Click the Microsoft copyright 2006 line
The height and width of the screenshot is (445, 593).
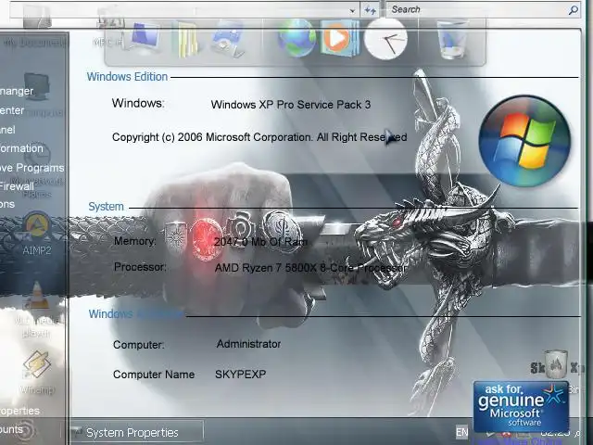(259, 137)
